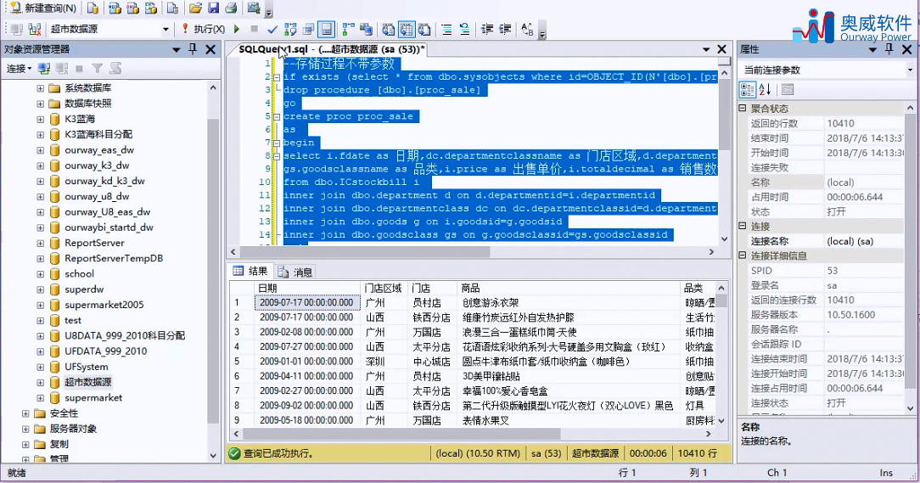920x483 pixels.
Task: Expand the 系统数据库 folder
Action: click(x=40, y=88)
